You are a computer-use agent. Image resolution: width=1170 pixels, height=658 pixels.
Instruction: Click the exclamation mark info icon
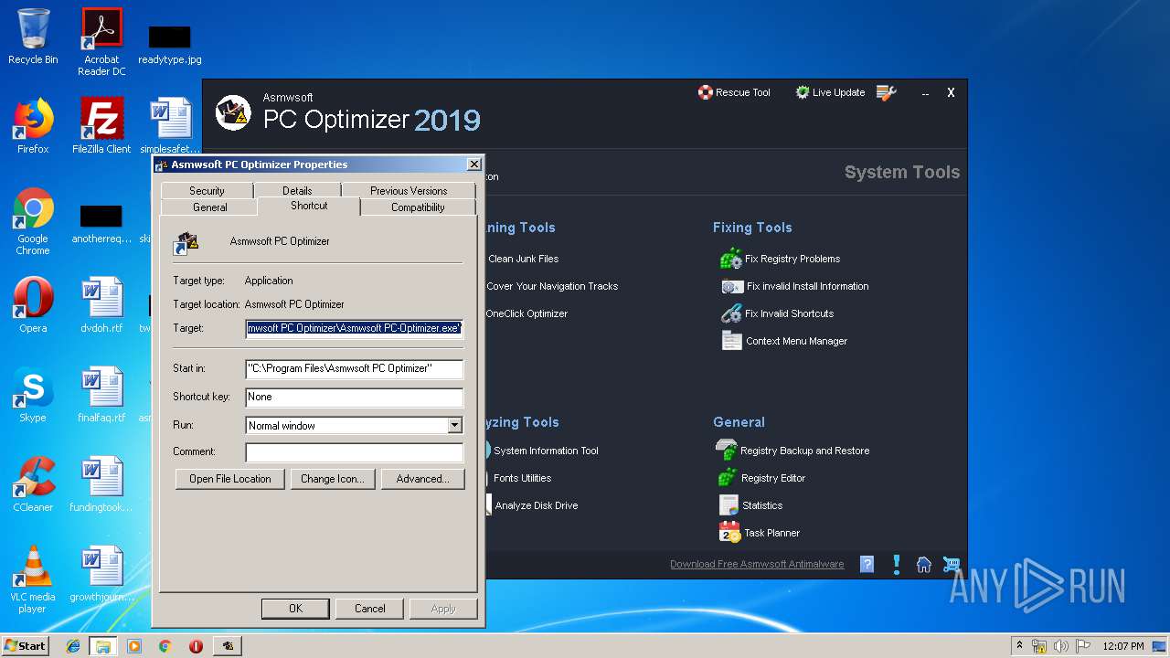pyautogui.click(x=897, y=565)
